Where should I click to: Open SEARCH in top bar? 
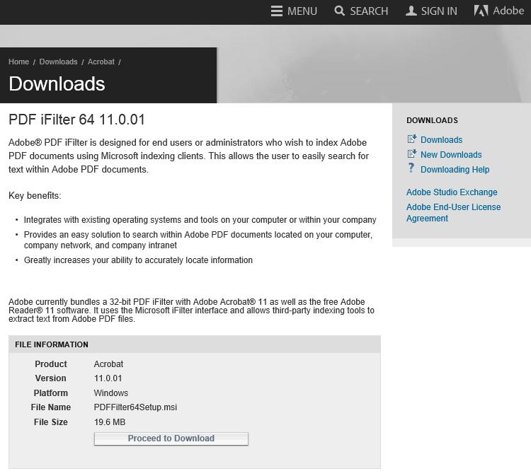(x=369, y=11)
